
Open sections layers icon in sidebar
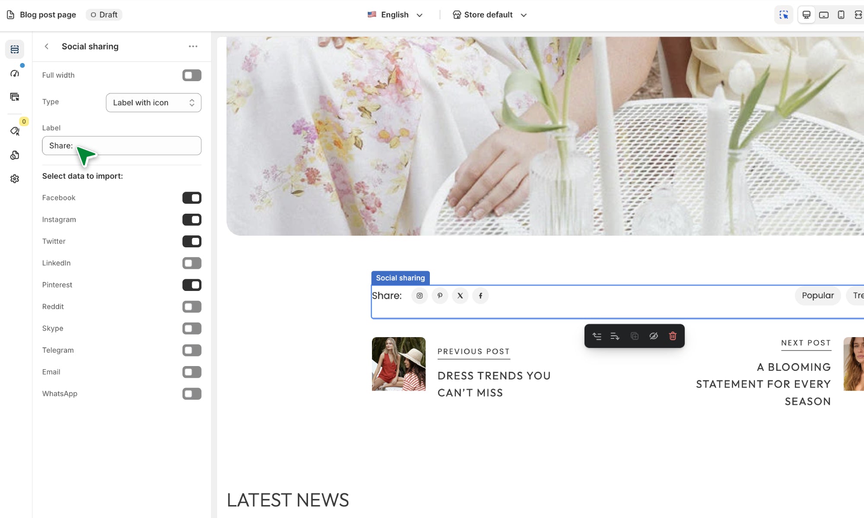(15, 49)
